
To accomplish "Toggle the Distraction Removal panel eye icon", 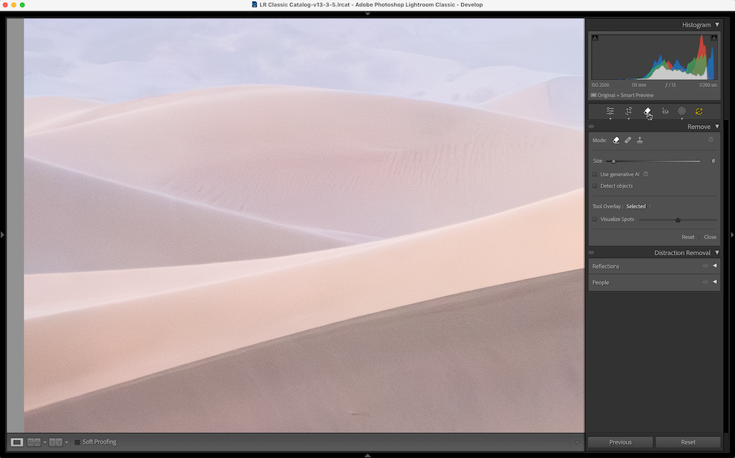I will [x=591, y=253].
